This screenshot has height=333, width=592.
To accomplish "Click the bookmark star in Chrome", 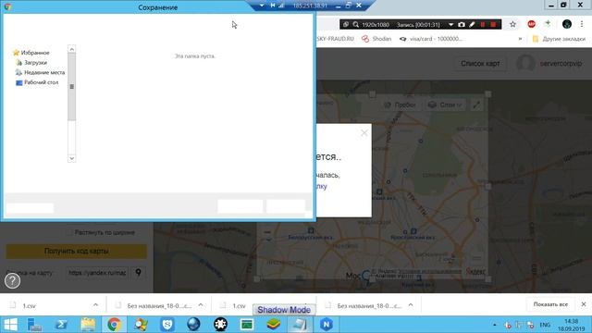I will [x=512, y=24].
